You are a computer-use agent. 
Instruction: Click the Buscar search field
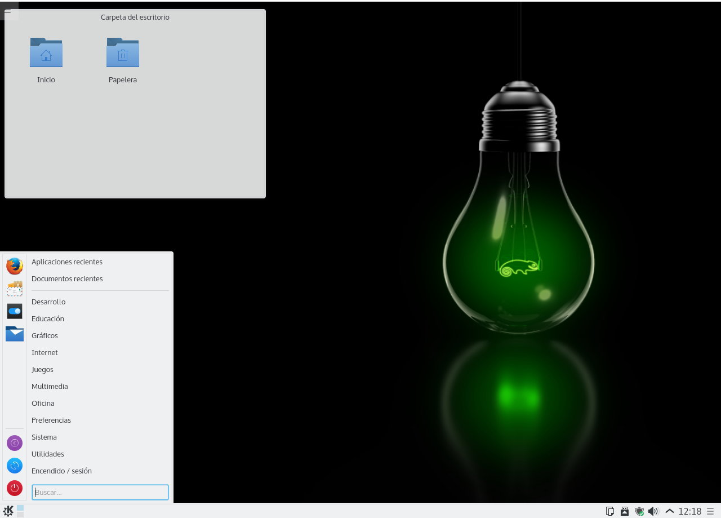100,492
